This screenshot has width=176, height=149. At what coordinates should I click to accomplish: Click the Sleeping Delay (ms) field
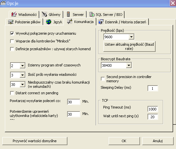pos(153,88)
